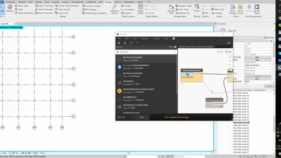Switch to Architecture ribbon tab
281x158 pixels.
tap(11, 2)
